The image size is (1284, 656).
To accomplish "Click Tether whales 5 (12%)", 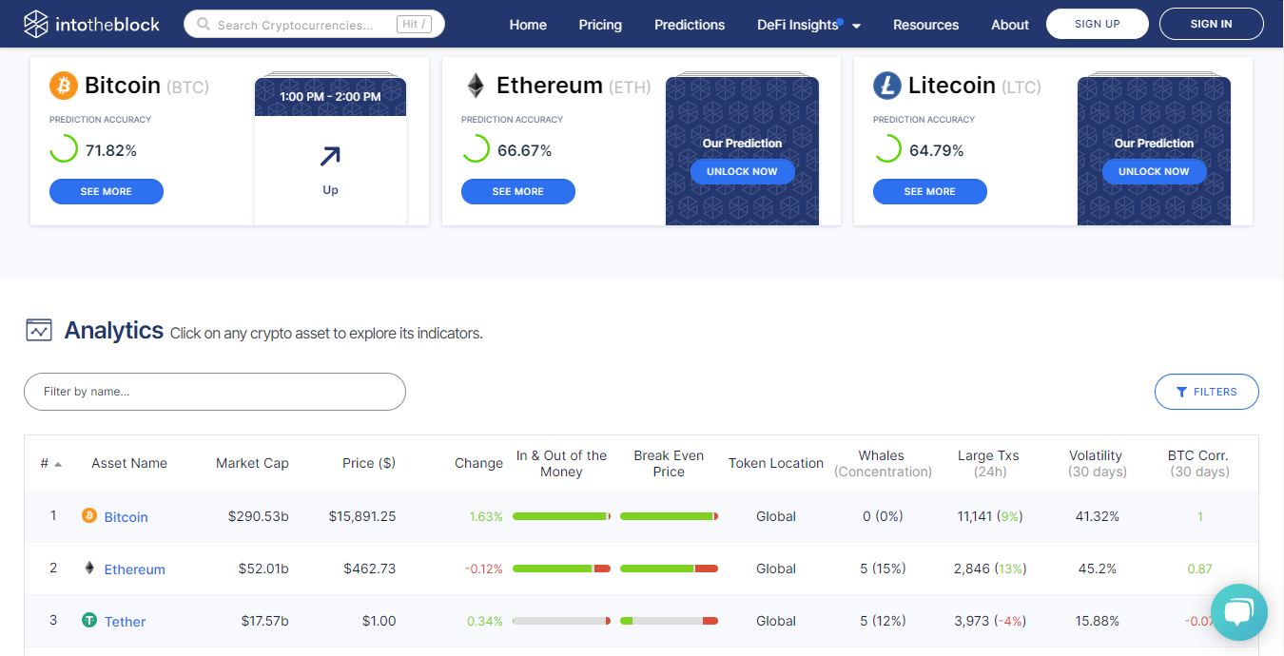I will 883,621.
